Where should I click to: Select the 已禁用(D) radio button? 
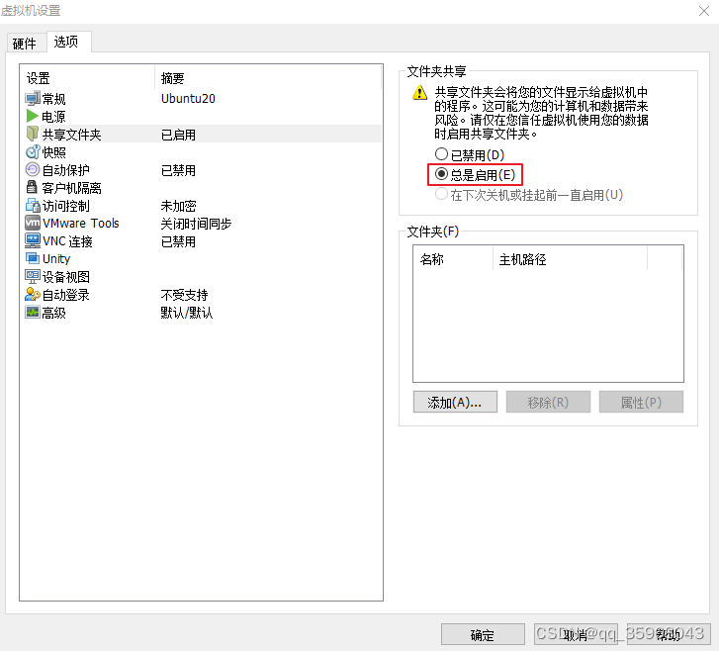point(441,154)
